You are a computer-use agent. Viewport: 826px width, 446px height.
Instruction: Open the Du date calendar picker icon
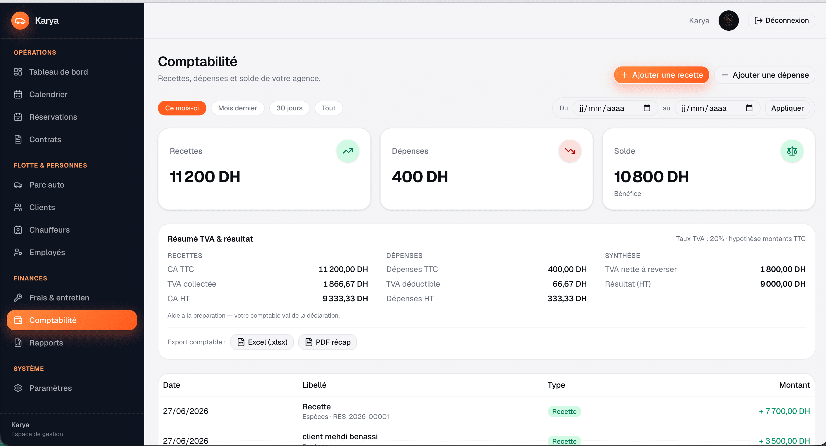click(x=647, y=108)
